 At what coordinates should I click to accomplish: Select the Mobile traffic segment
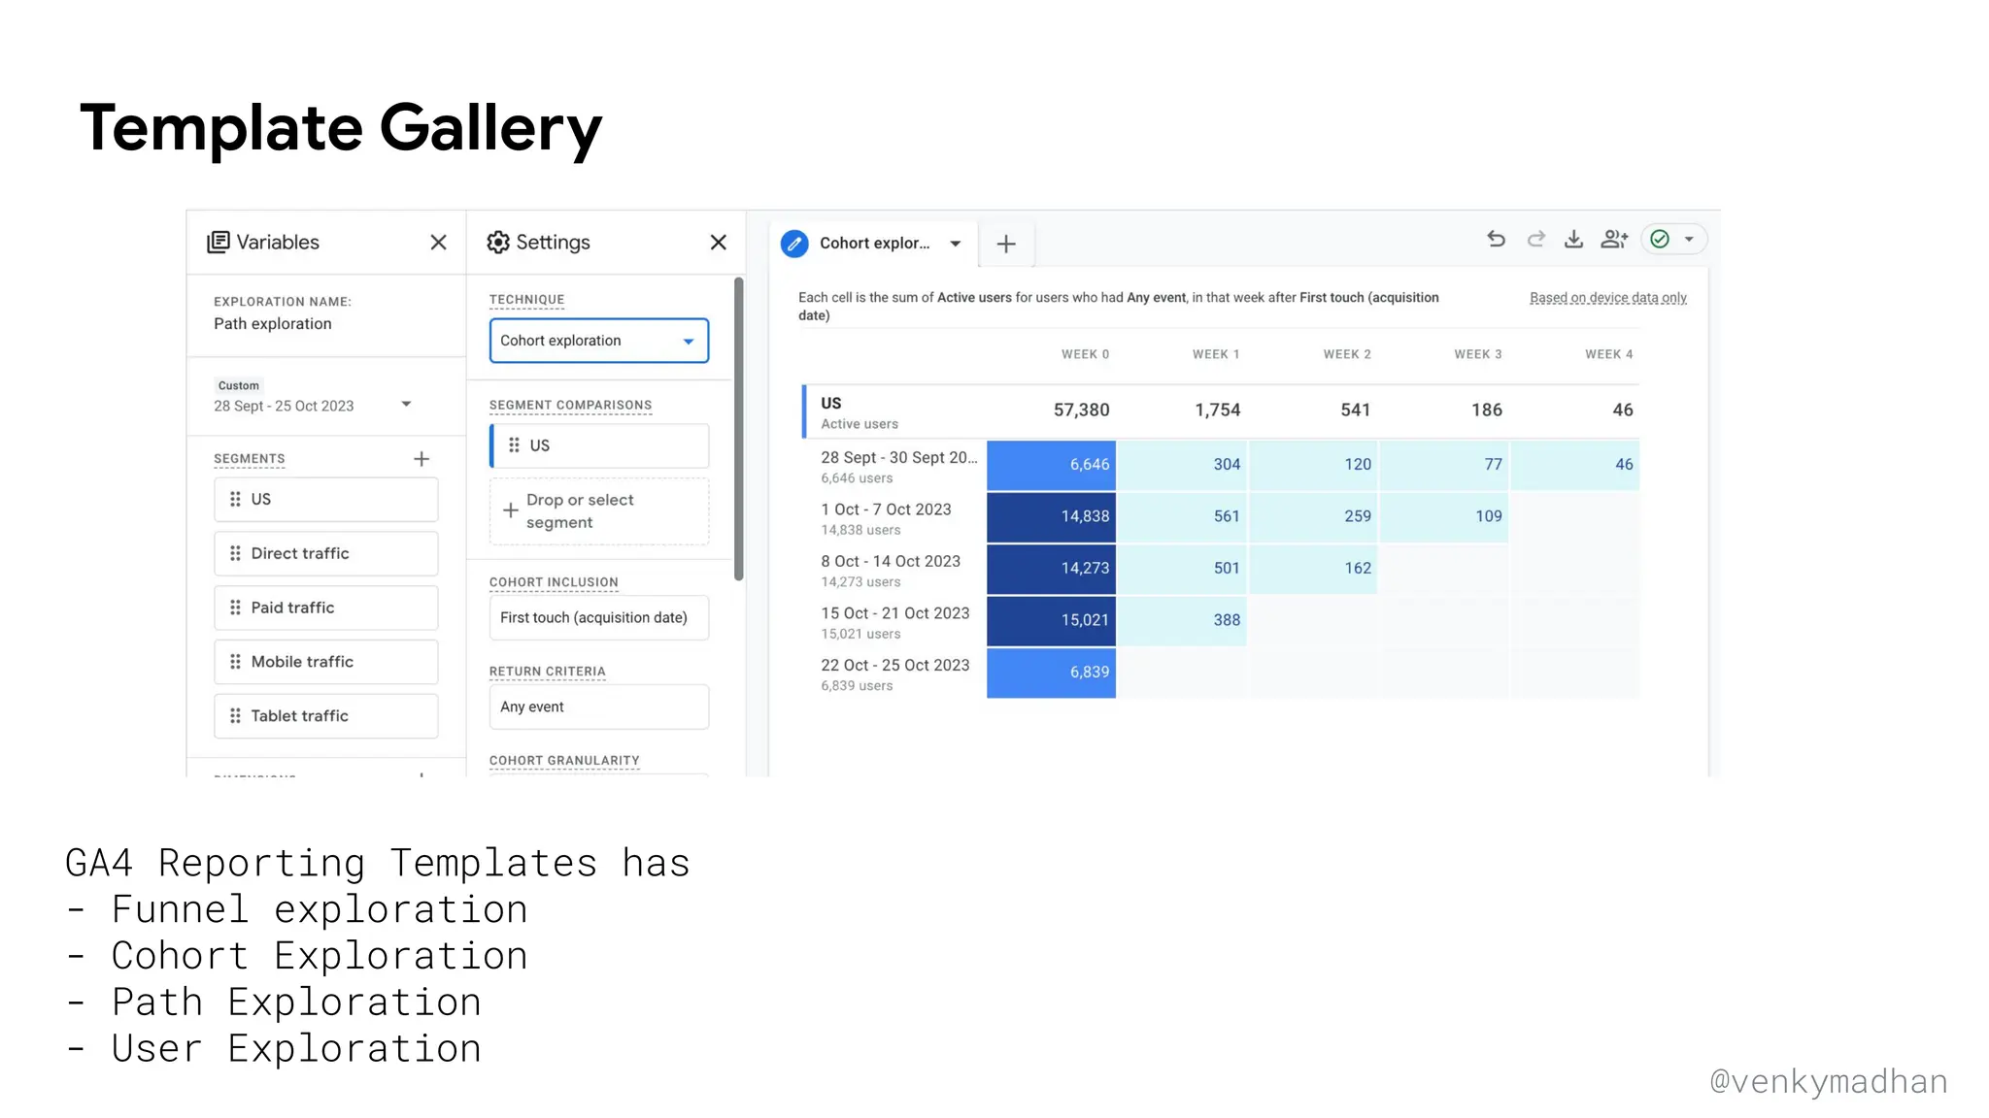tap(326, 662)
